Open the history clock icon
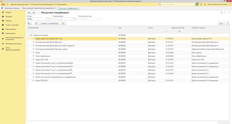The image size is (232, 124). click(x=201, y=4)
